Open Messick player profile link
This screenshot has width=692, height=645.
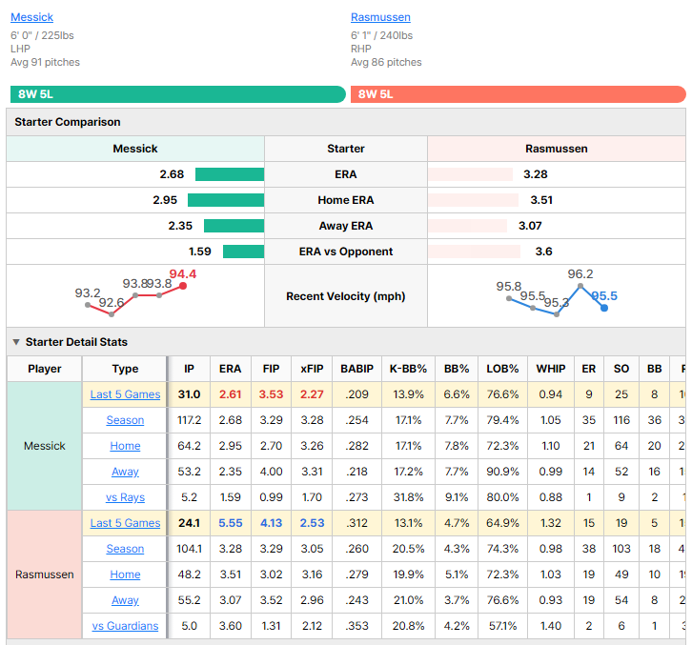[x=31, y=17]
